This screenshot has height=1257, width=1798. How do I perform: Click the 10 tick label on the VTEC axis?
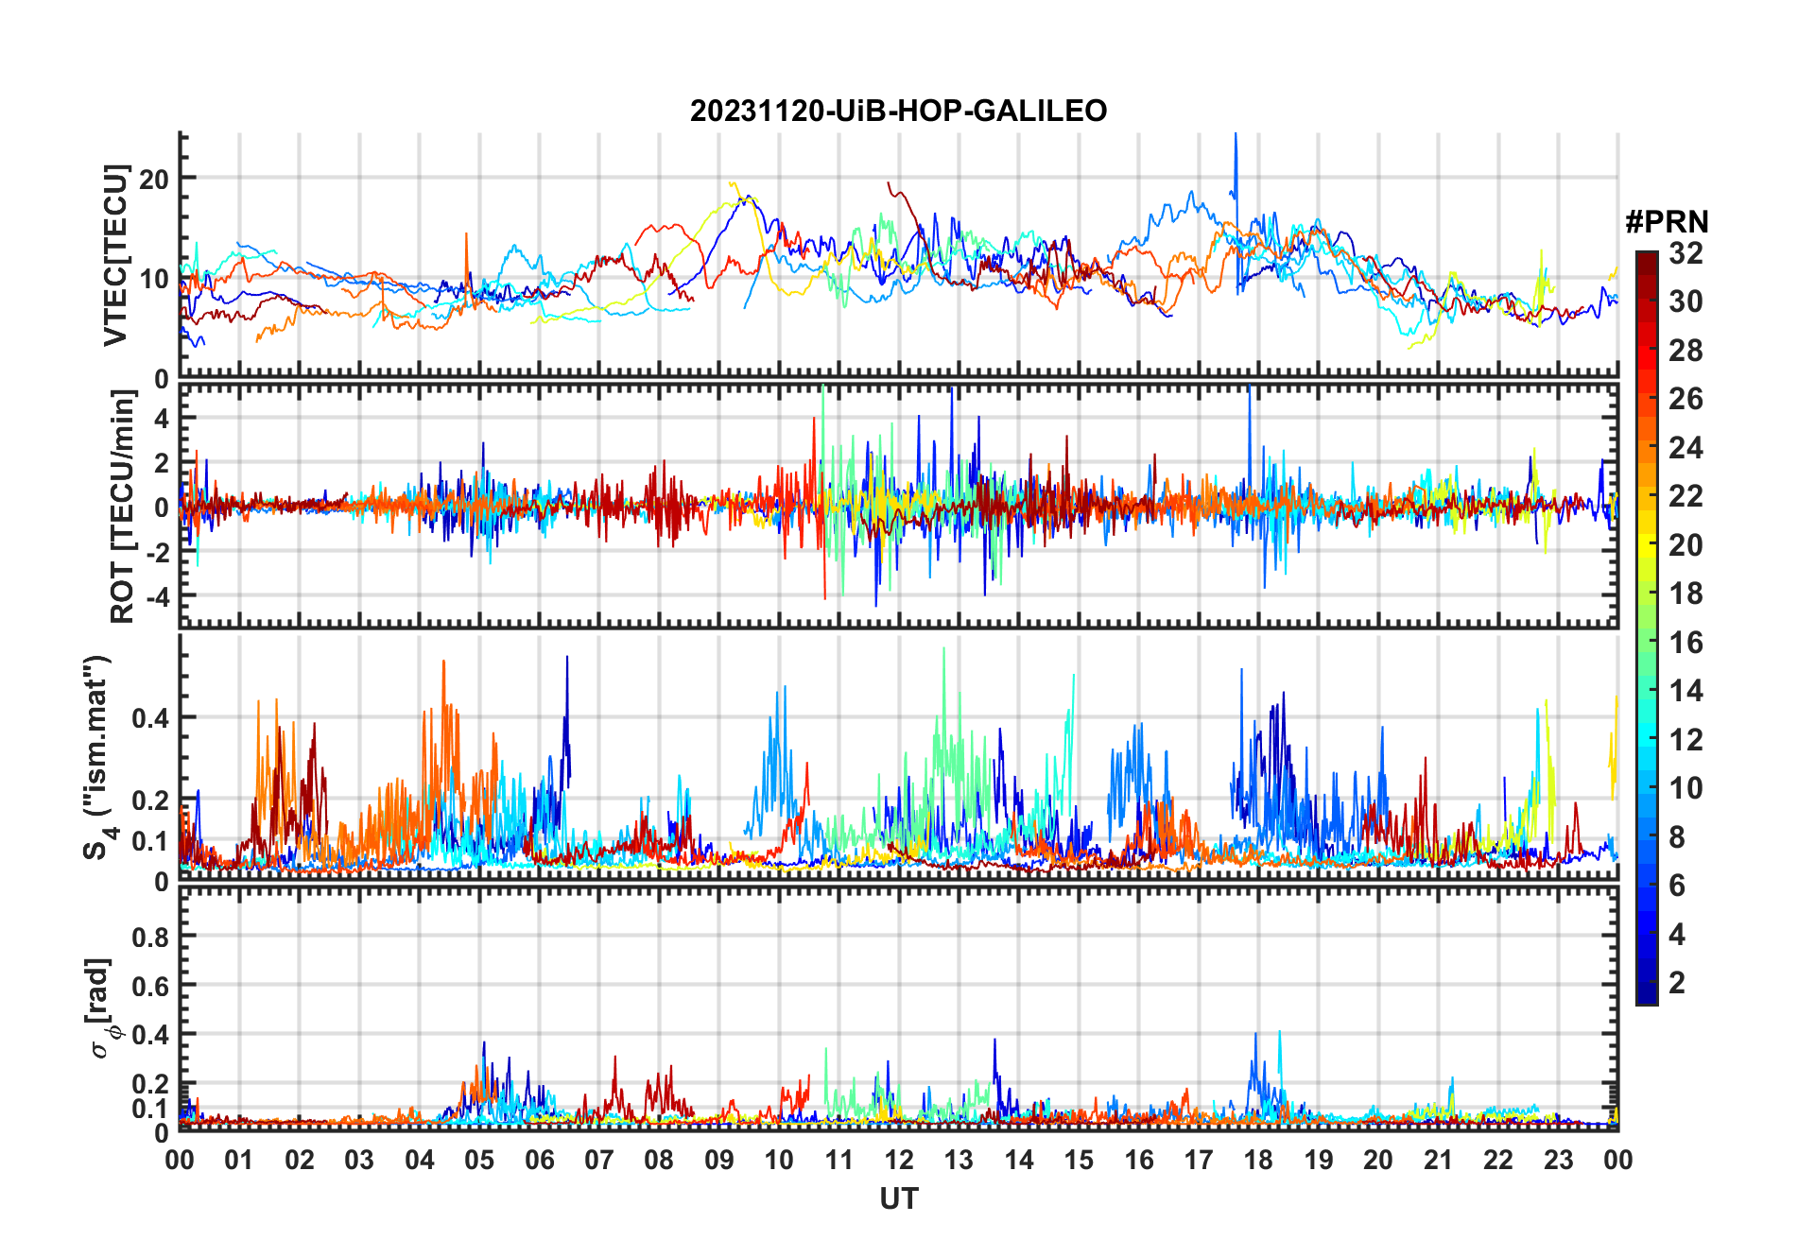[154, 279]
